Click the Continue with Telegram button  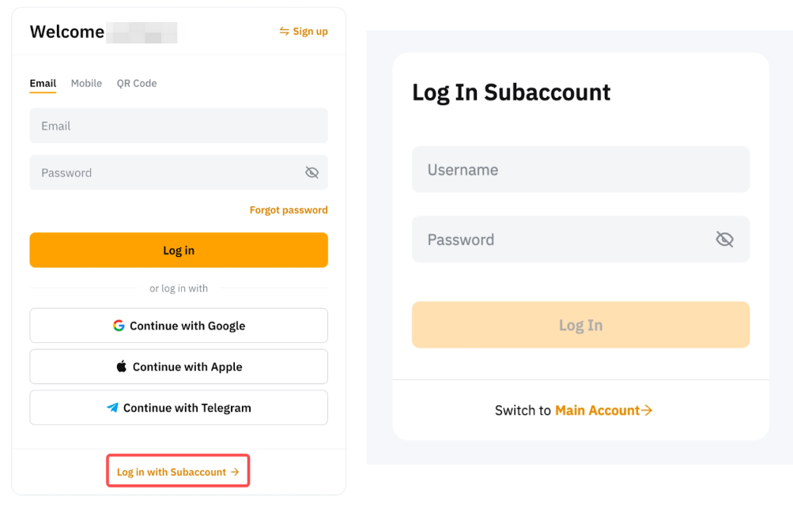(179, 408)
